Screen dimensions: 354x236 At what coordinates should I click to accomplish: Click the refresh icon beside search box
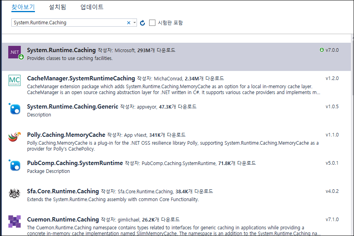[142, 23]
